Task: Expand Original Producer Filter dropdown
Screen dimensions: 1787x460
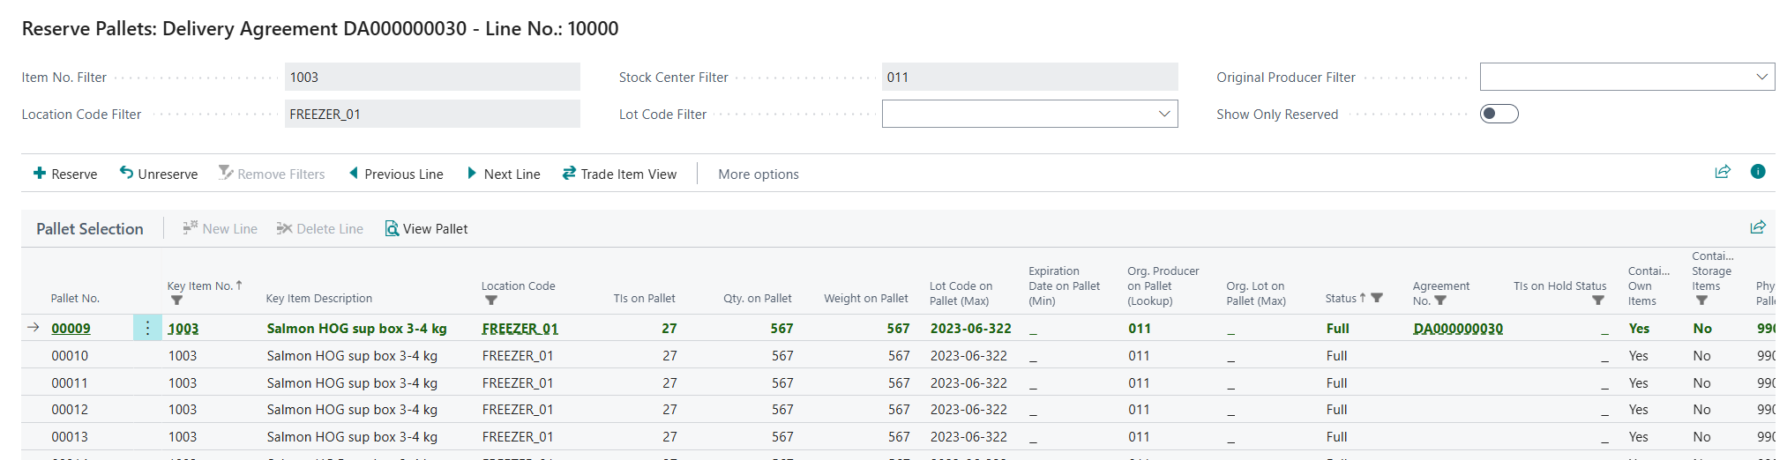Action: point(1761,77)
